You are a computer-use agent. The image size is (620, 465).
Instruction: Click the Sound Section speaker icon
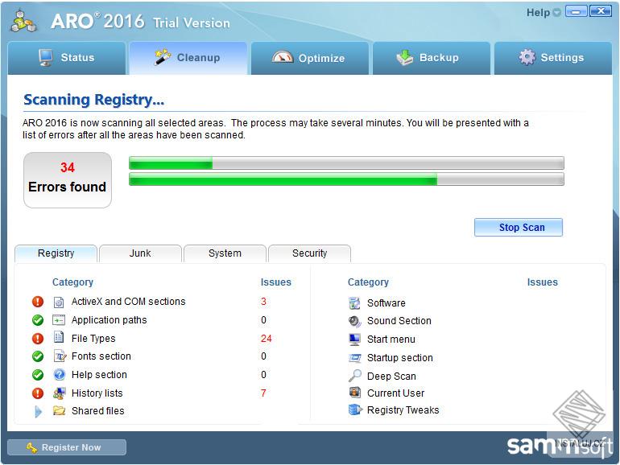tap(354, 322)
